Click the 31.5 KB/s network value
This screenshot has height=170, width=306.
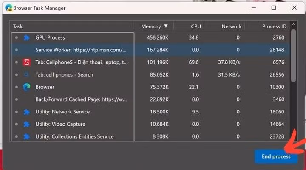tap(229, 74)
